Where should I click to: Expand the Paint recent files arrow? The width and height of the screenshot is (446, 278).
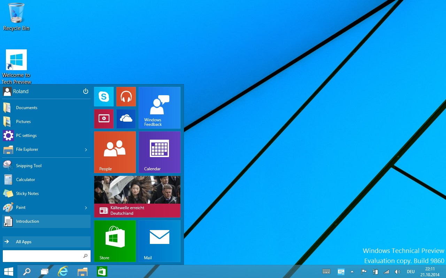click(86, 208)
